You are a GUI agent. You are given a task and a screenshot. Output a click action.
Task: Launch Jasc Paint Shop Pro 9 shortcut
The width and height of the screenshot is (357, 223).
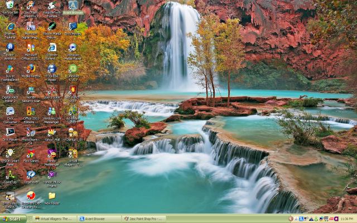[x=31, y=6]
